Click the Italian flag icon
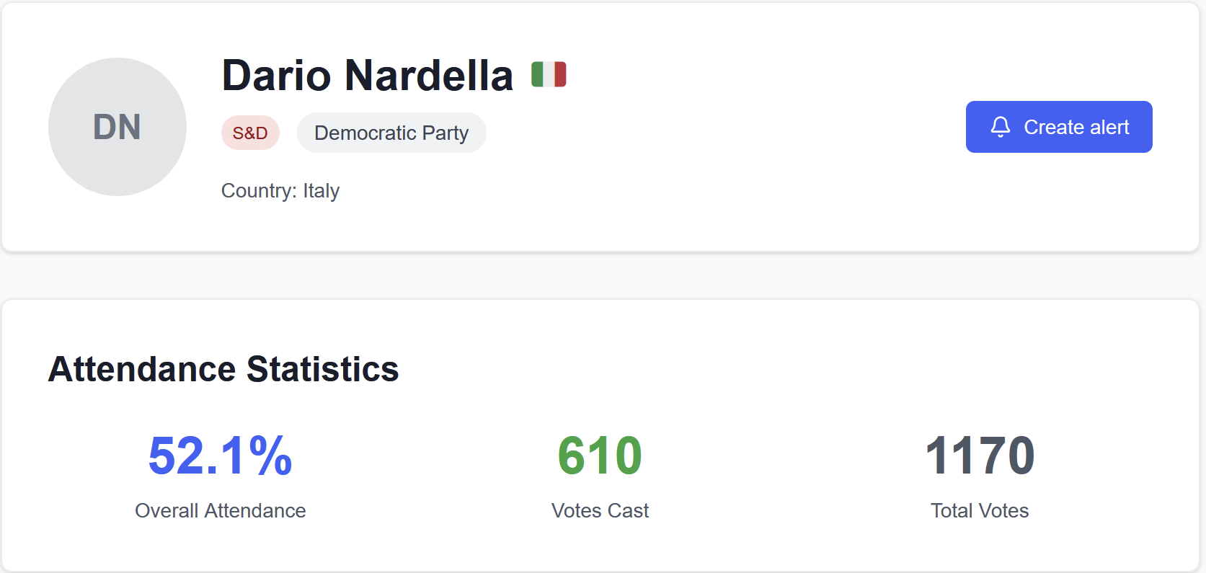This screenshot has height=573, width=1206. (x=549, y=74)
